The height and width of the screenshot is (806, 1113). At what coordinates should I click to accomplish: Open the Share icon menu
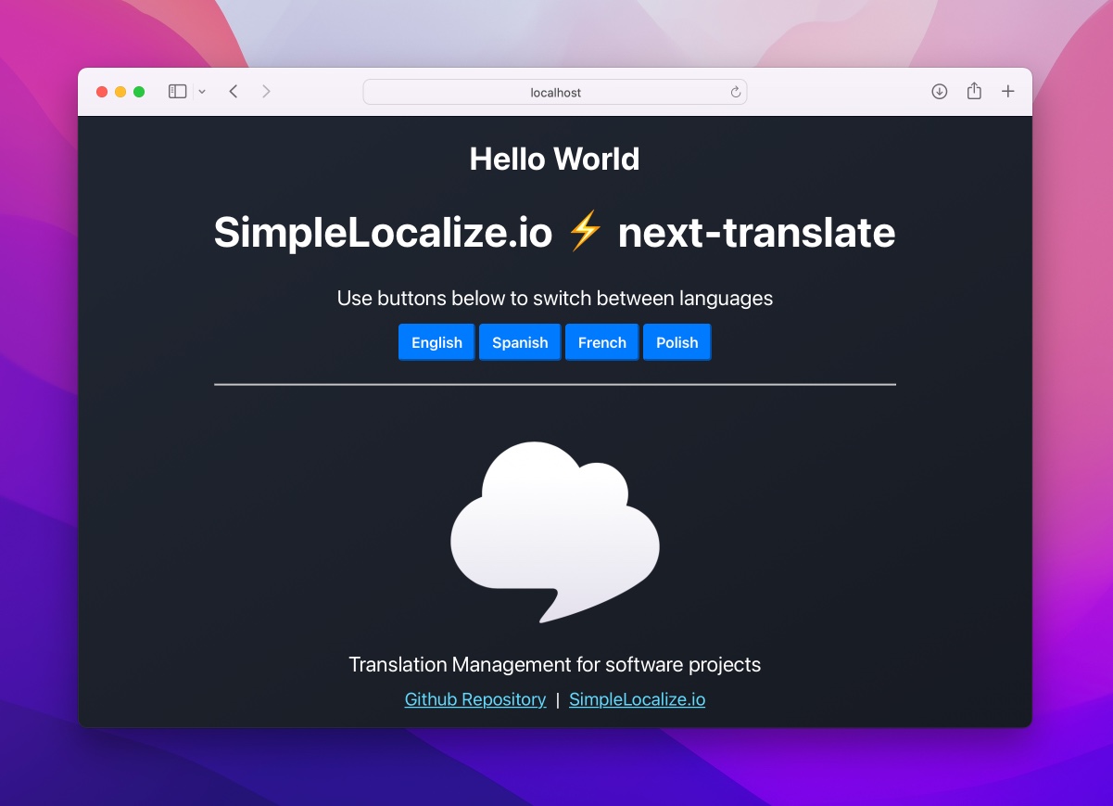974,91
